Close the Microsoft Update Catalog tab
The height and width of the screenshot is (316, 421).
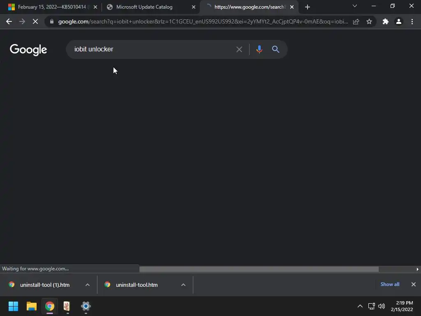194,7
